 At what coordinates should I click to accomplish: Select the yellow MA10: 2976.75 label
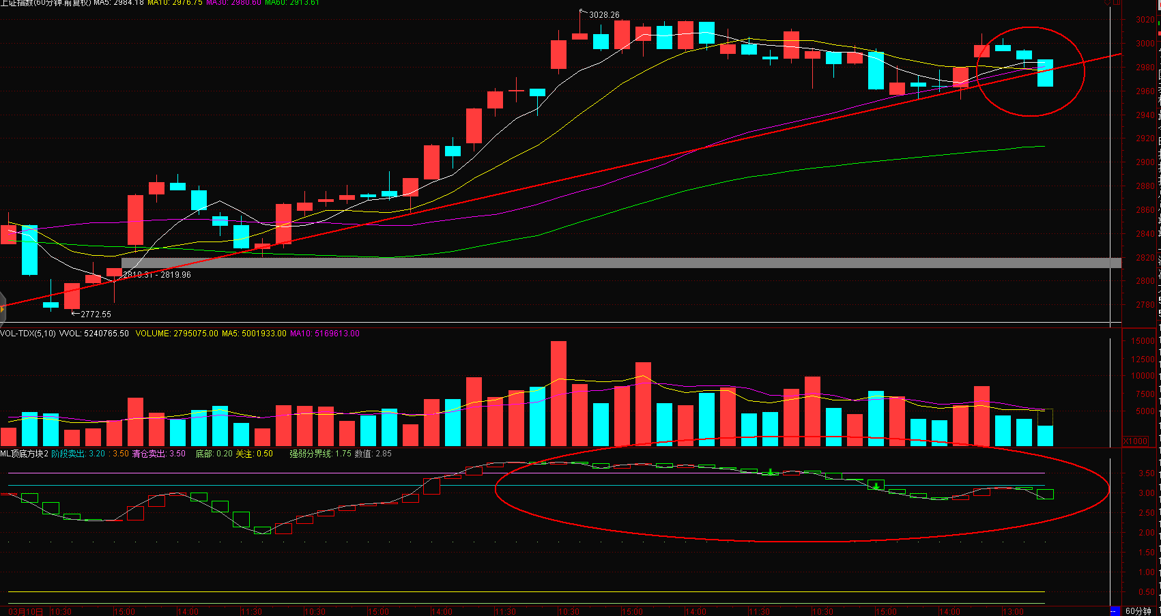click(175, 3)
